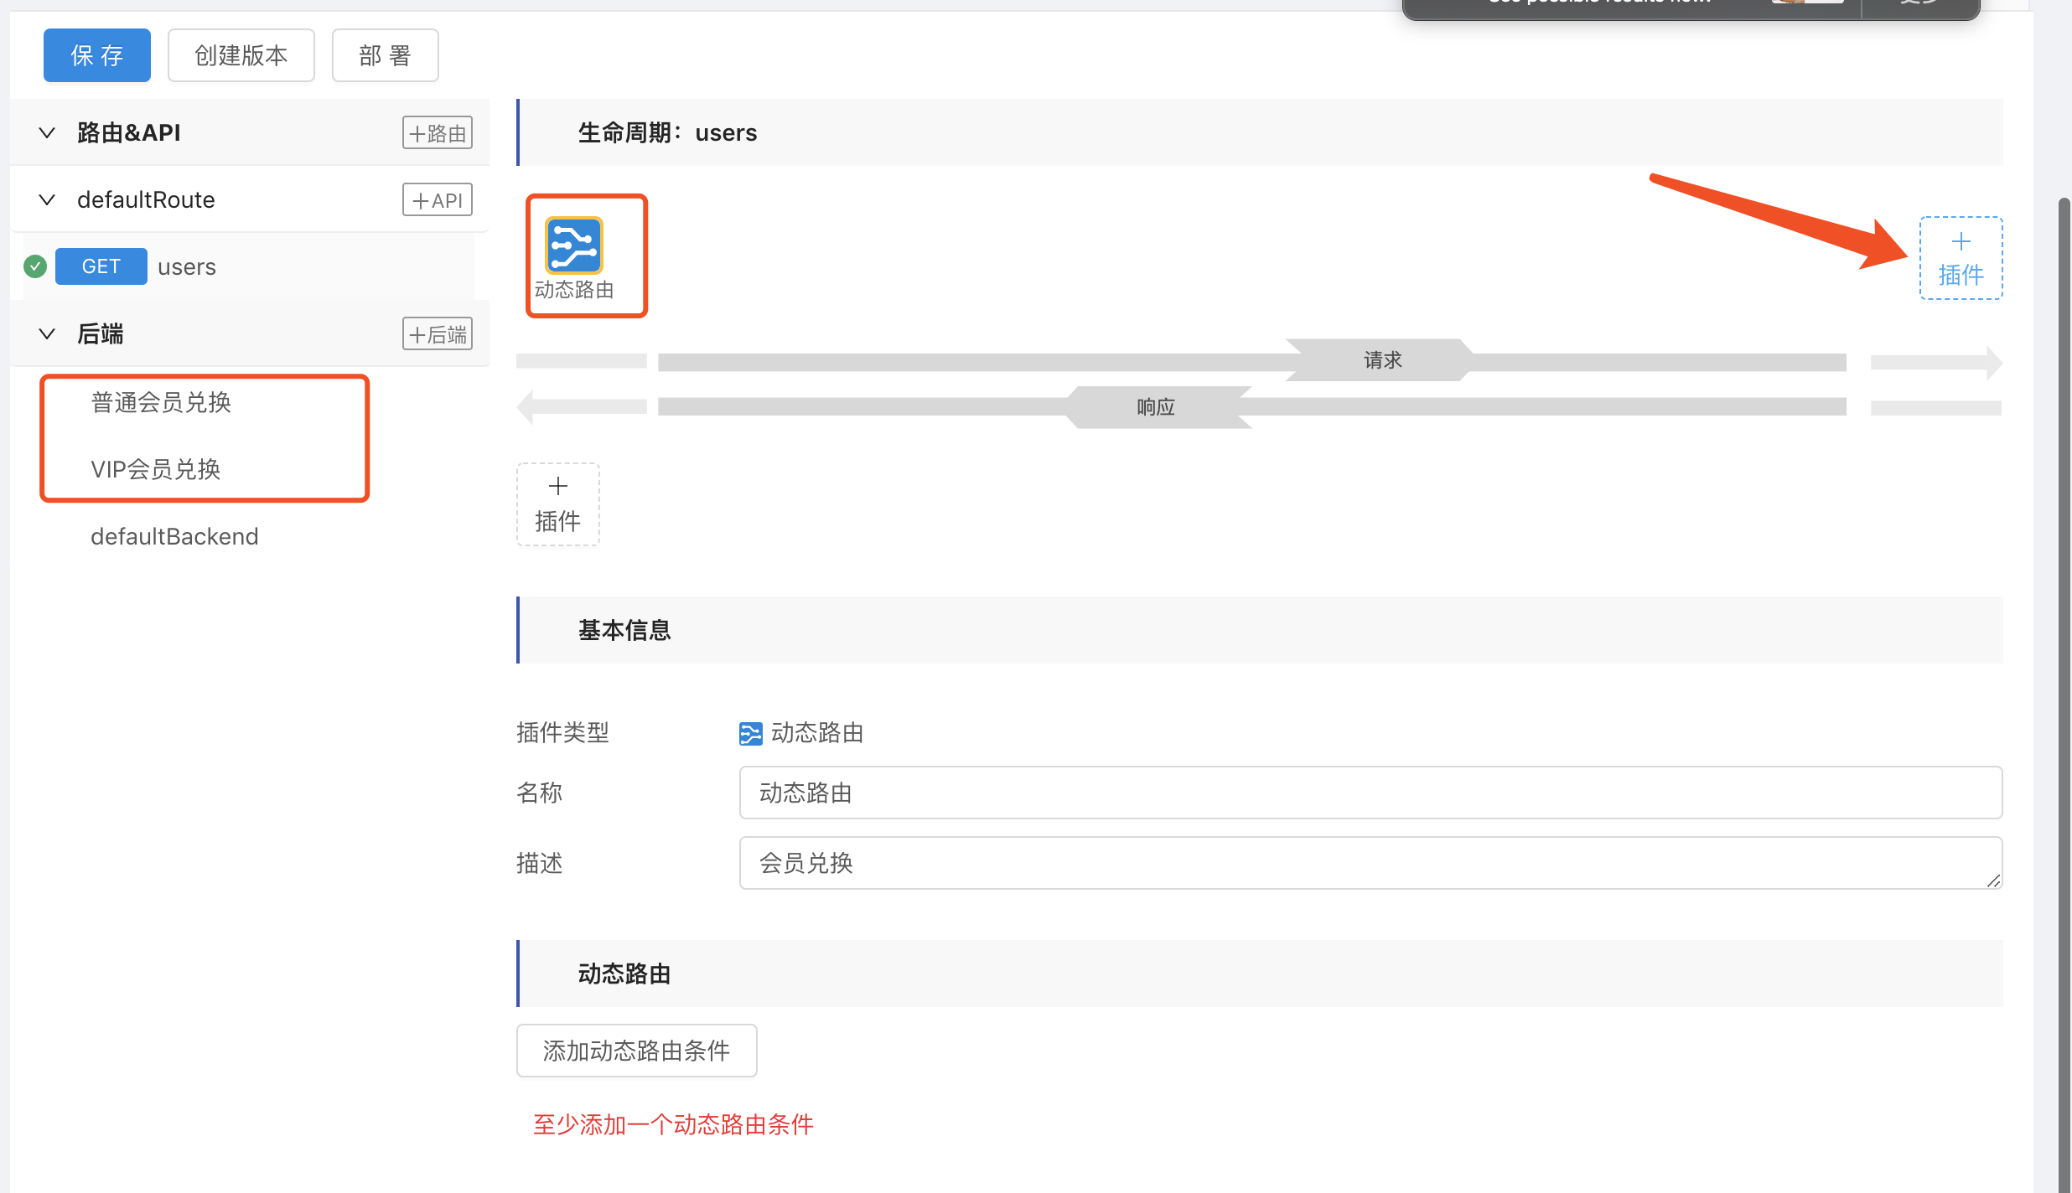The height and width of the screenshot is (1193, 2072).
Task: Select the VIP会员兑换 backend
Action: [156, 469]
